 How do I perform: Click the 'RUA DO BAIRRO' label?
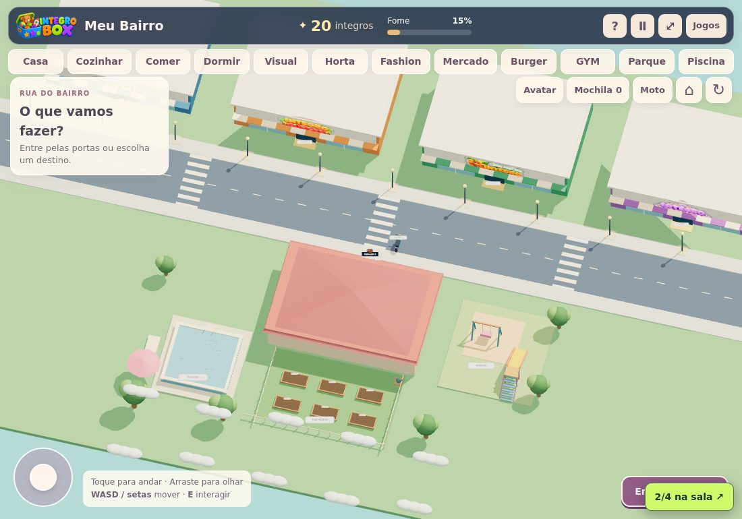[55, 93]
